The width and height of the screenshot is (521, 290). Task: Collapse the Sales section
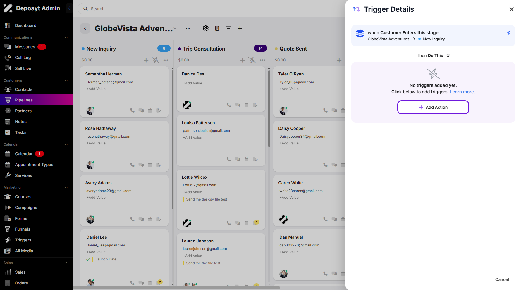pyautogui.click(x=66, y=263)
